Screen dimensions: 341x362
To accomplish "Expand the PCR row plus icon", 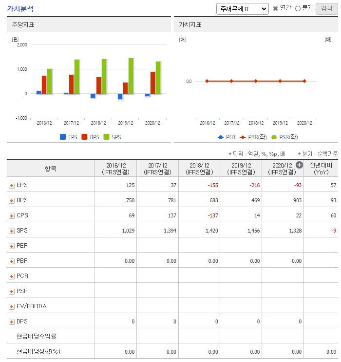I will pyautogui.click(x=12, y=277).
